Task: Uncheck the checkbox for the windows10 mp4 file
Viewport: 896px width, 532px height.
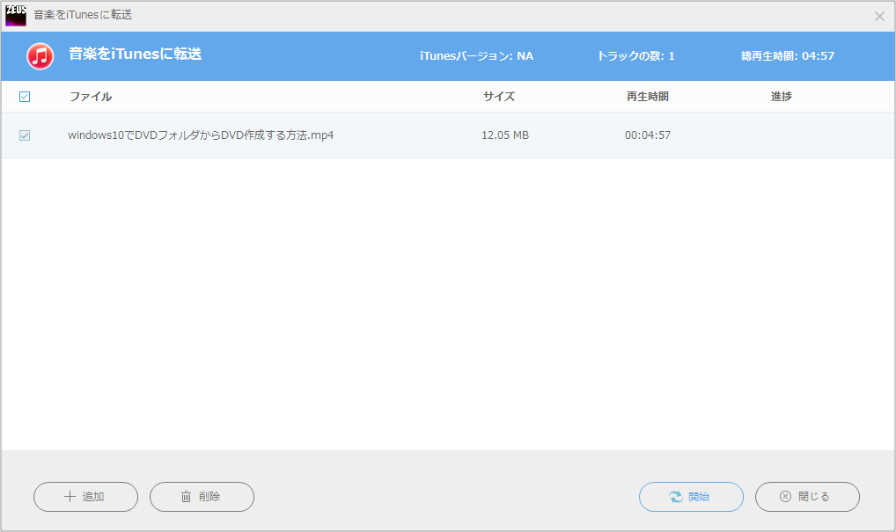Action: [x=25, y=135]
